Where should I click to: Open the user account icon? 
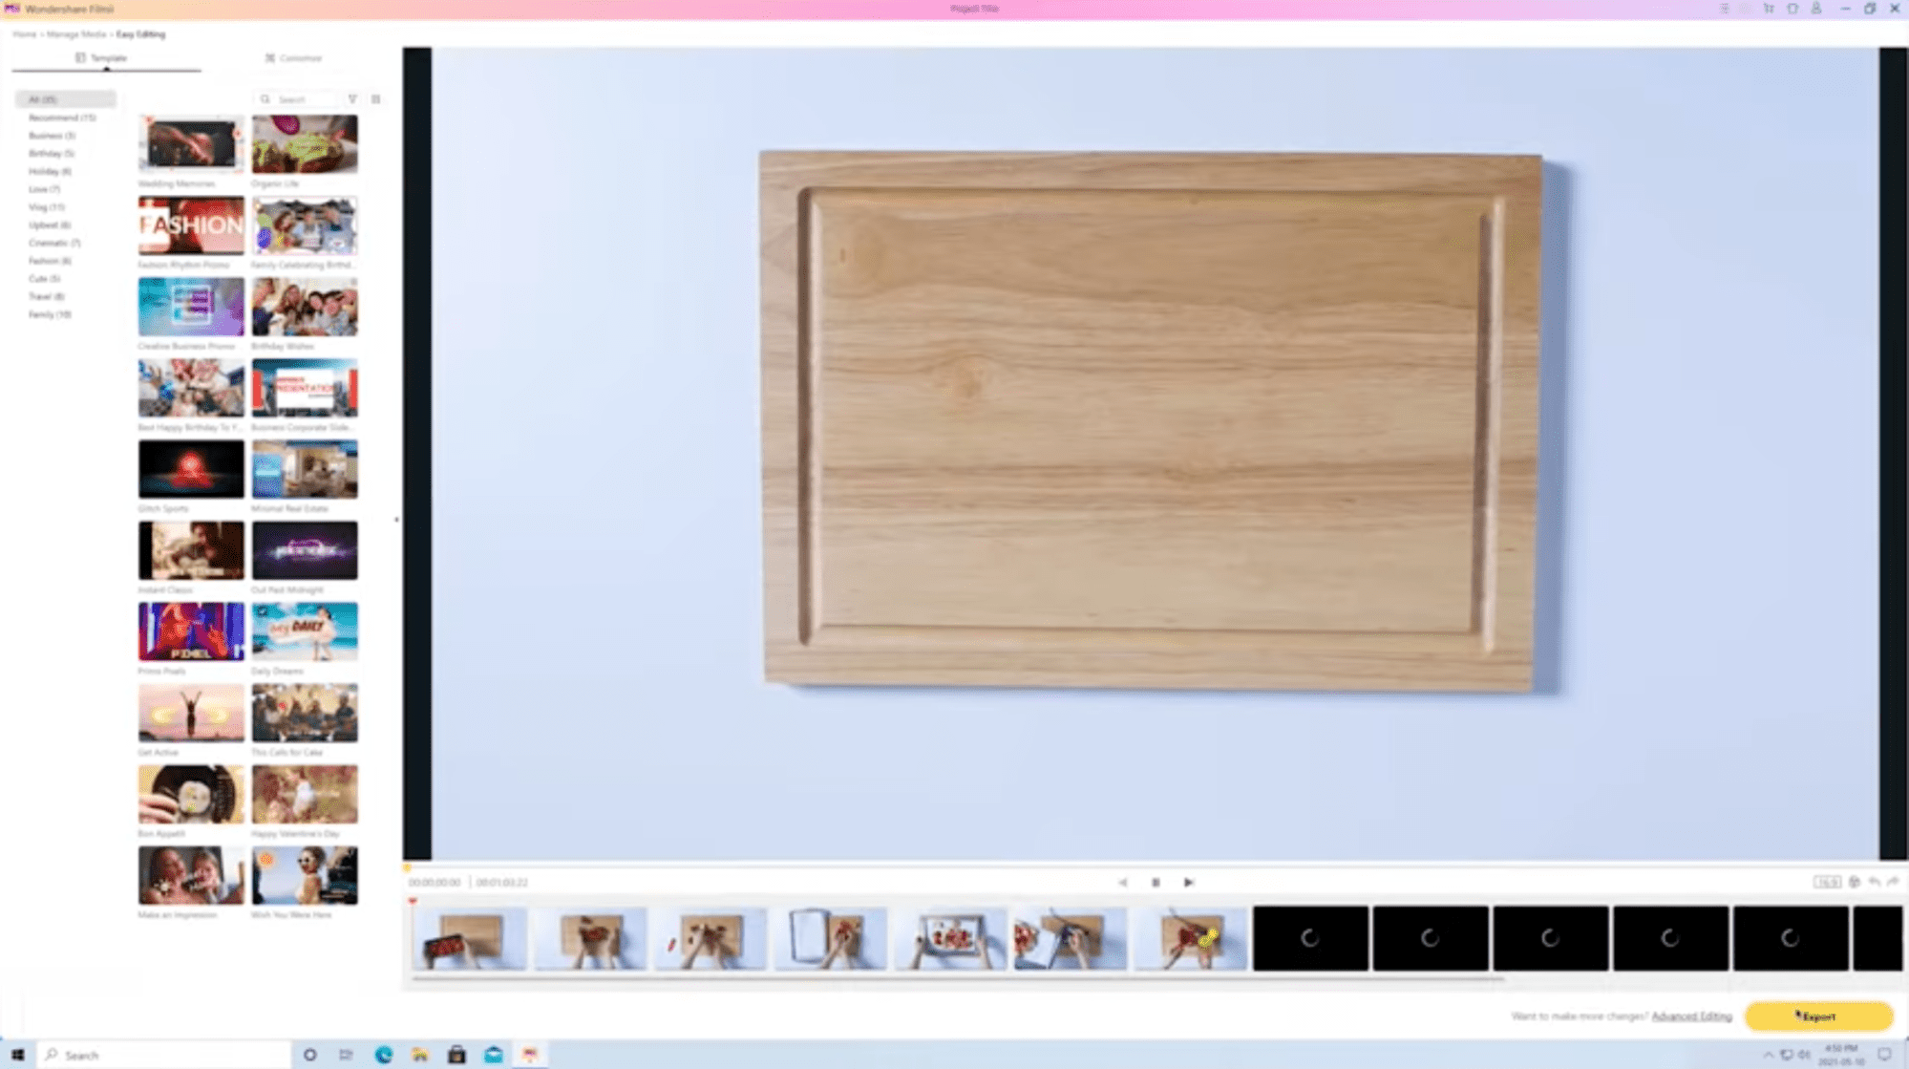coord(1816,9)
